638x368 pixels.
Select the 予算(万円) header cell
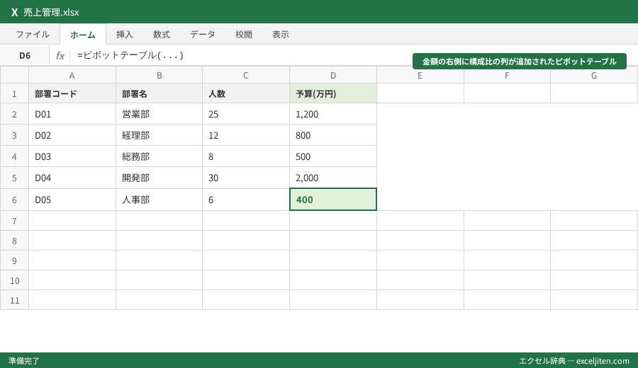pyautogui.click(x=333, y=93)
